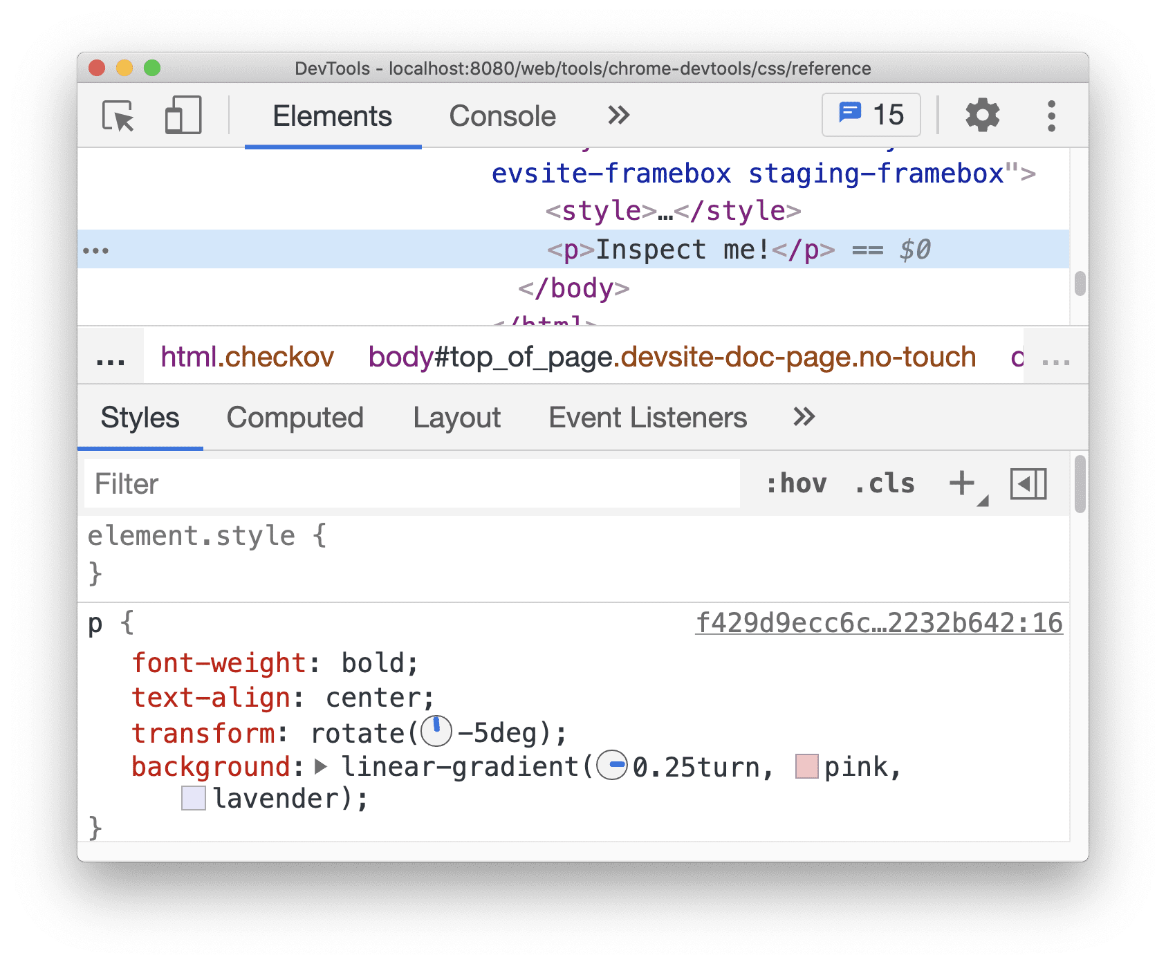Switch to the Computed tab
The width and height of the screenshot is (1166, 964).
(295, 418)
